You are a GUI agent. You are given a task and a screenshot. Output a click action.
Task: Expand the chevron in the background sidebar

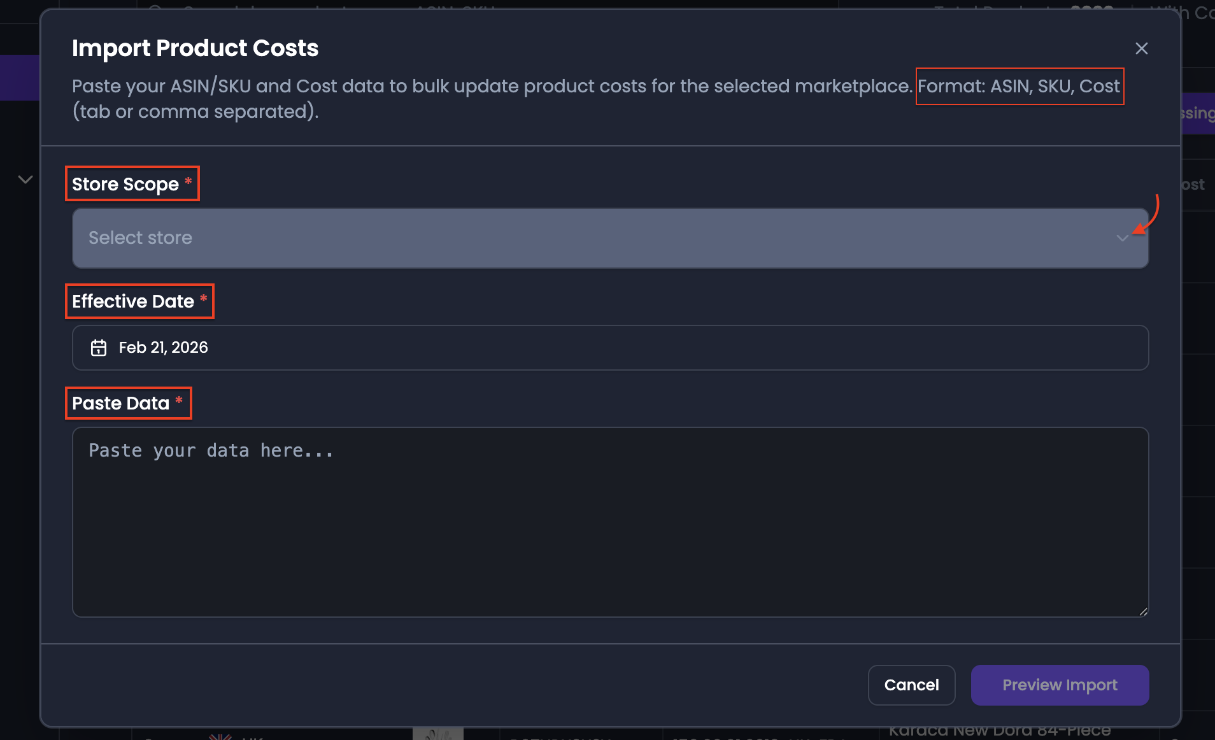coord(25,180)
